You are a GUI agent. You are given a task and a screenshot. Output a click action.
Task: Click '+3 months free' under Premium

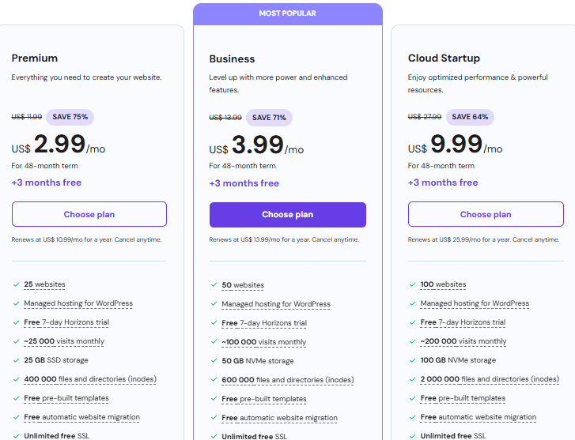(x=46, y=182)
